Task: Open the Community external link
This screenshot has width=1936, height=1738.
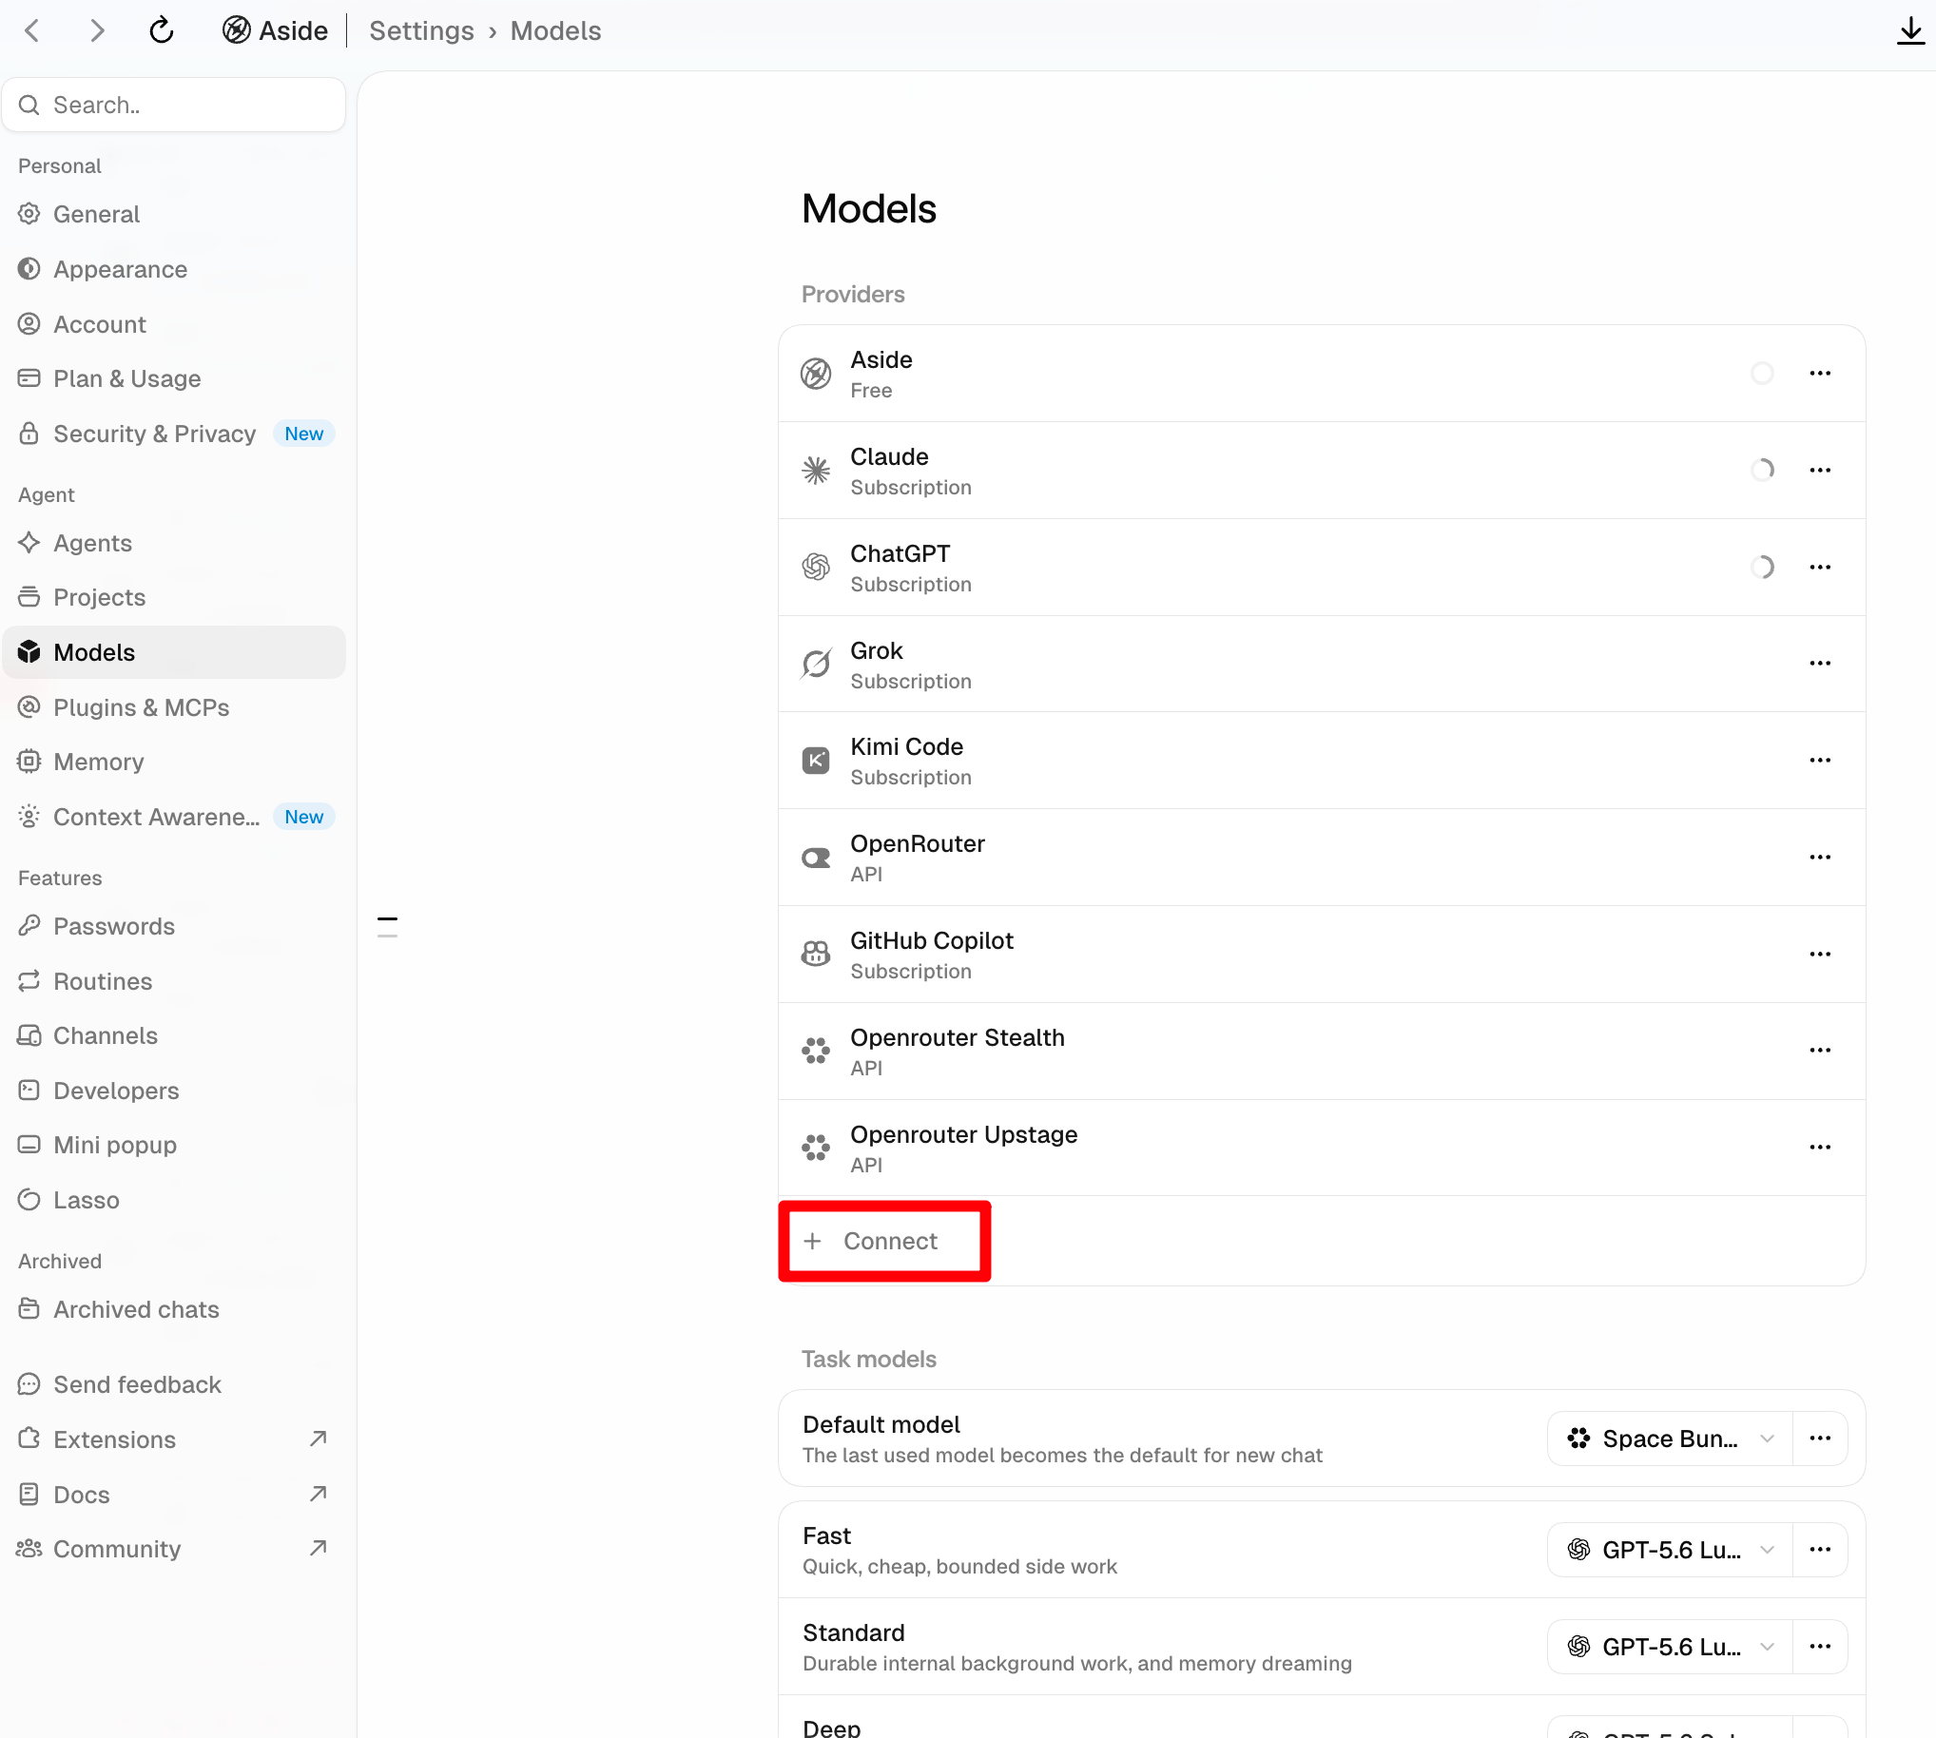Action: [174, 1549]
